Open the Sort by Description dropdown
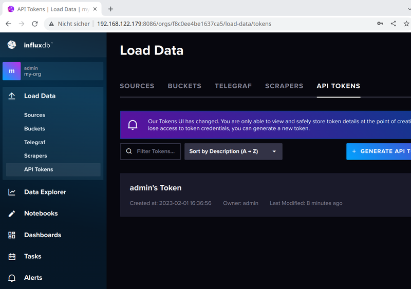 (233, 151)
